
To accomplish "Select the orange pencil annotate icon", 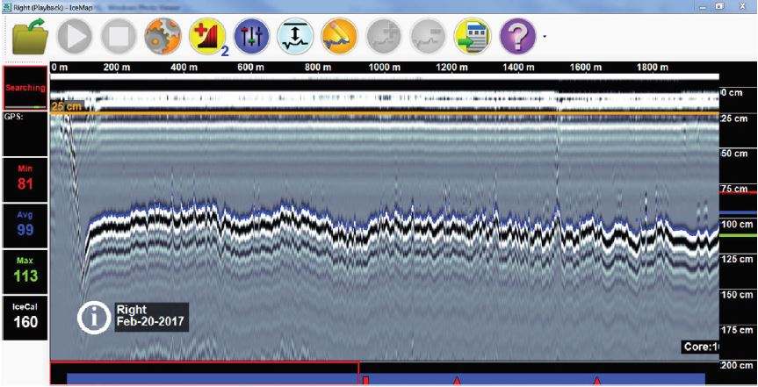I will click(x=339, y=37).
